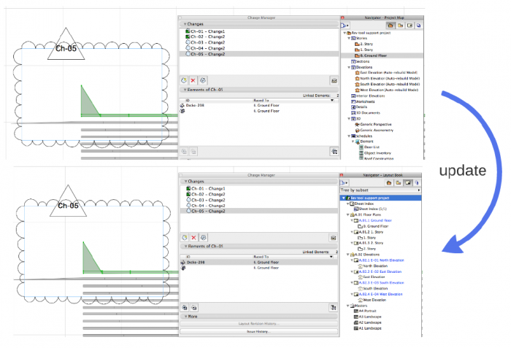Open Sections in the Project Map
The width and height of the screenshot is (511, 348).
[360, 61]
